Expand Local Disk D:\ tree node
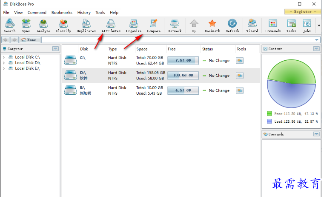Screen dimensions: 324x197 click(4, 63)
